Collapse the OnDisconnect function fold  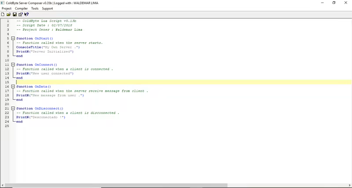(x=13, y=108)
